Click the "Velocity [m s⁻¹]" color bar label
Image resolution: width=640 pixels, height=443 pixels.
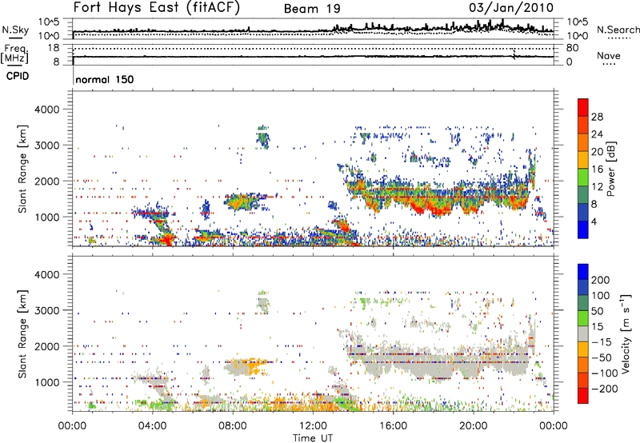[626, 334]
